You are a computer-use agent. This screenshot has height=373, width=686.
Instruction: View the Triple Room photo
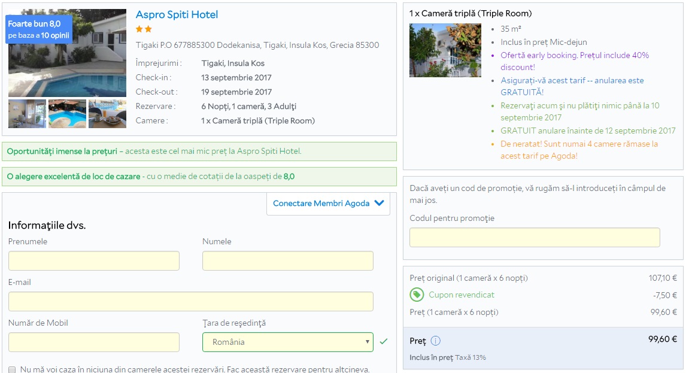click(x=445, y=50)
